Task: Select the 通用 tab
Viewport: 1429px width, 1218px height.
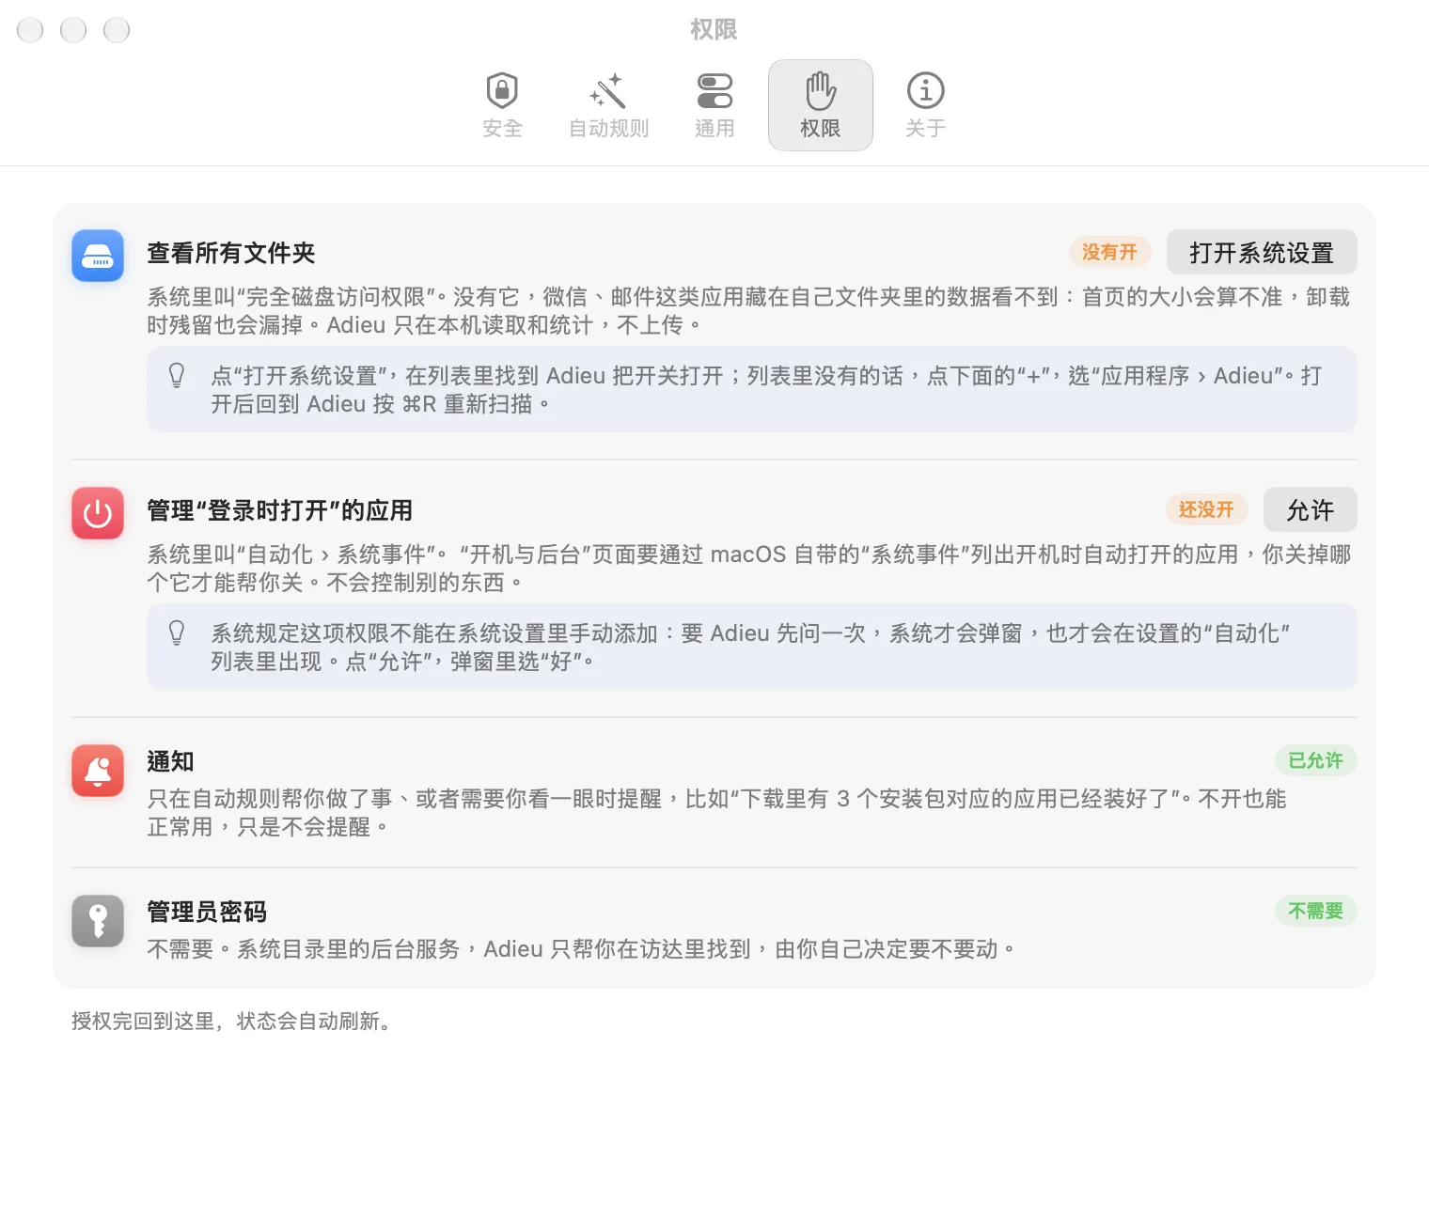Action: (x=714, y=105)
